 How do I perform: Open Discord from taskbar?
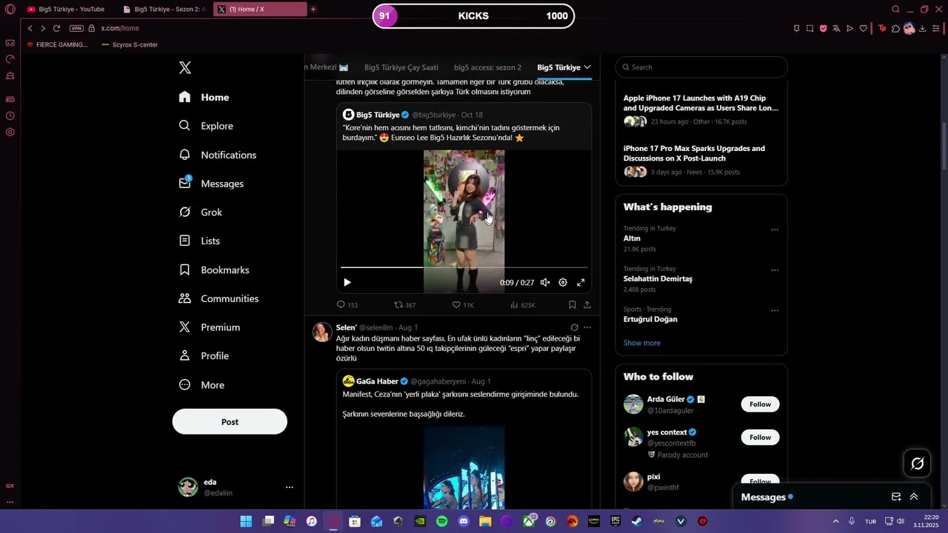464,521
